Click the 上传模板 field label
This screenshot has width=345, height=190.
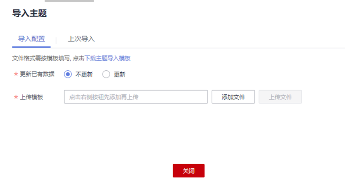pos(31,97)
